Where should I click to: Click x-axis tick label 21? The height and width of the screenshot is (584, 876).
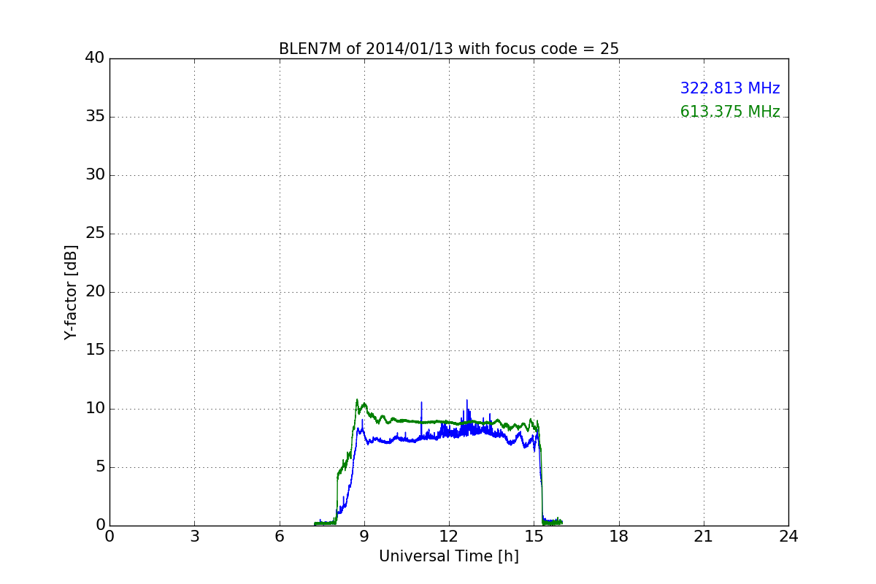704,537
